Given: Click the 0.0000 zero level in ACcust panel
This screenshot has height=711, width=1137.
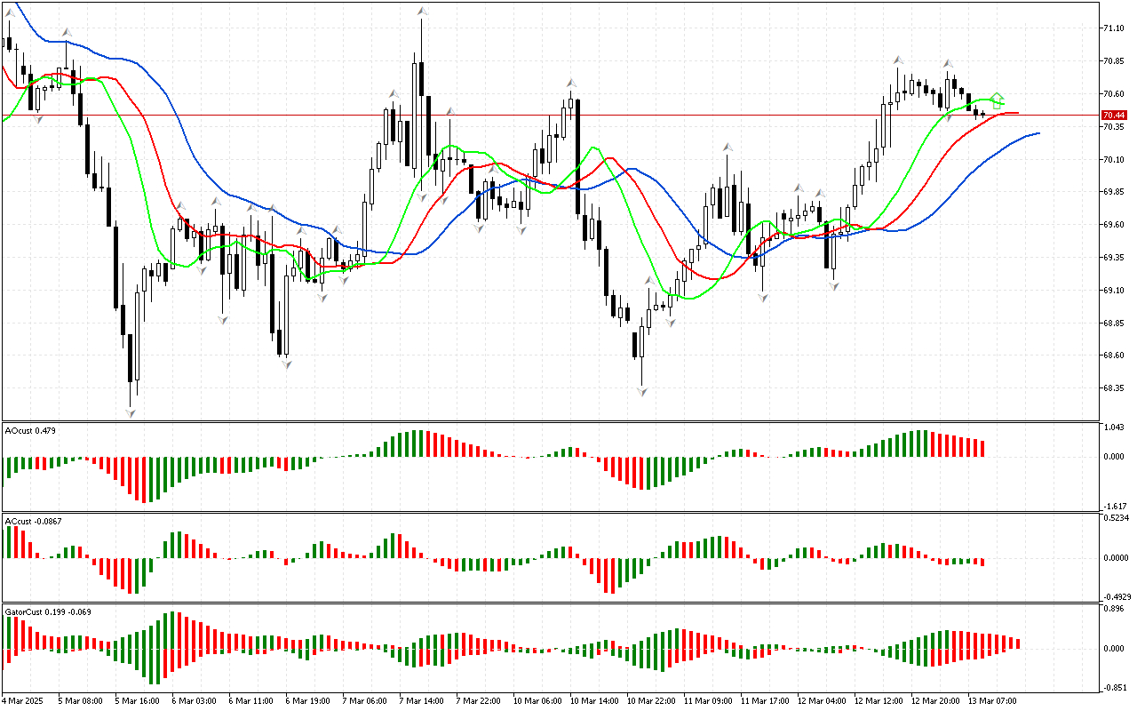Looking at the screenshot, I should [1117, 558].
